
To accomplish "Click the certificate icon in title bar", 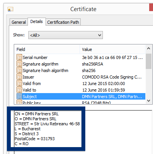I will [10, 10].
